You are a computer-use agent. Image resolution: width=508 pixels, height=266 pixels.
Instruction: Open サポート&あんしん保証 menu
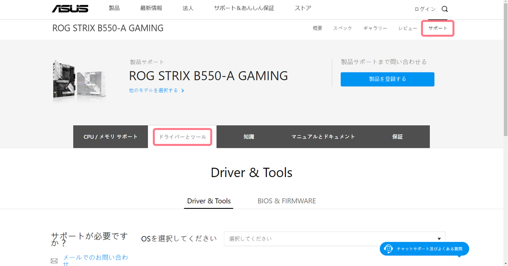(244, 8)
